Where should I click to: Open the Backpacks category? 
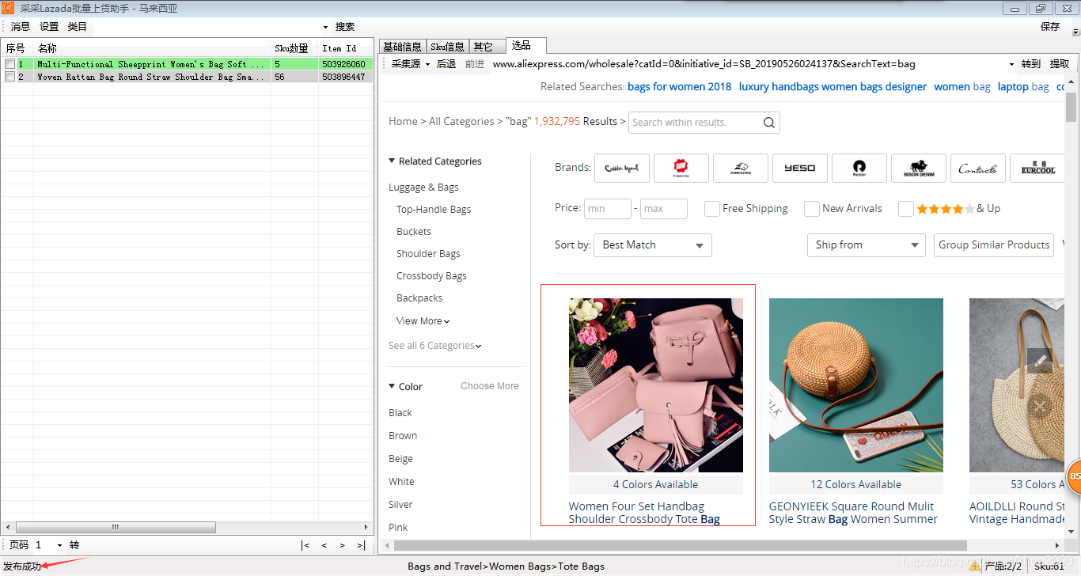419,298
